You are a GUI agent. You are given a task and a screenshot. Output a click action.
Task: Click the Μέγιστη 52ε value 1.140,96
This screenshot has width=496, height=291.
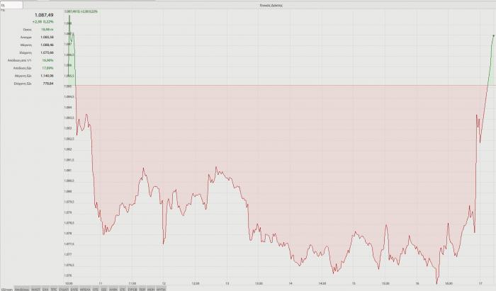click(x=47, y=76)
